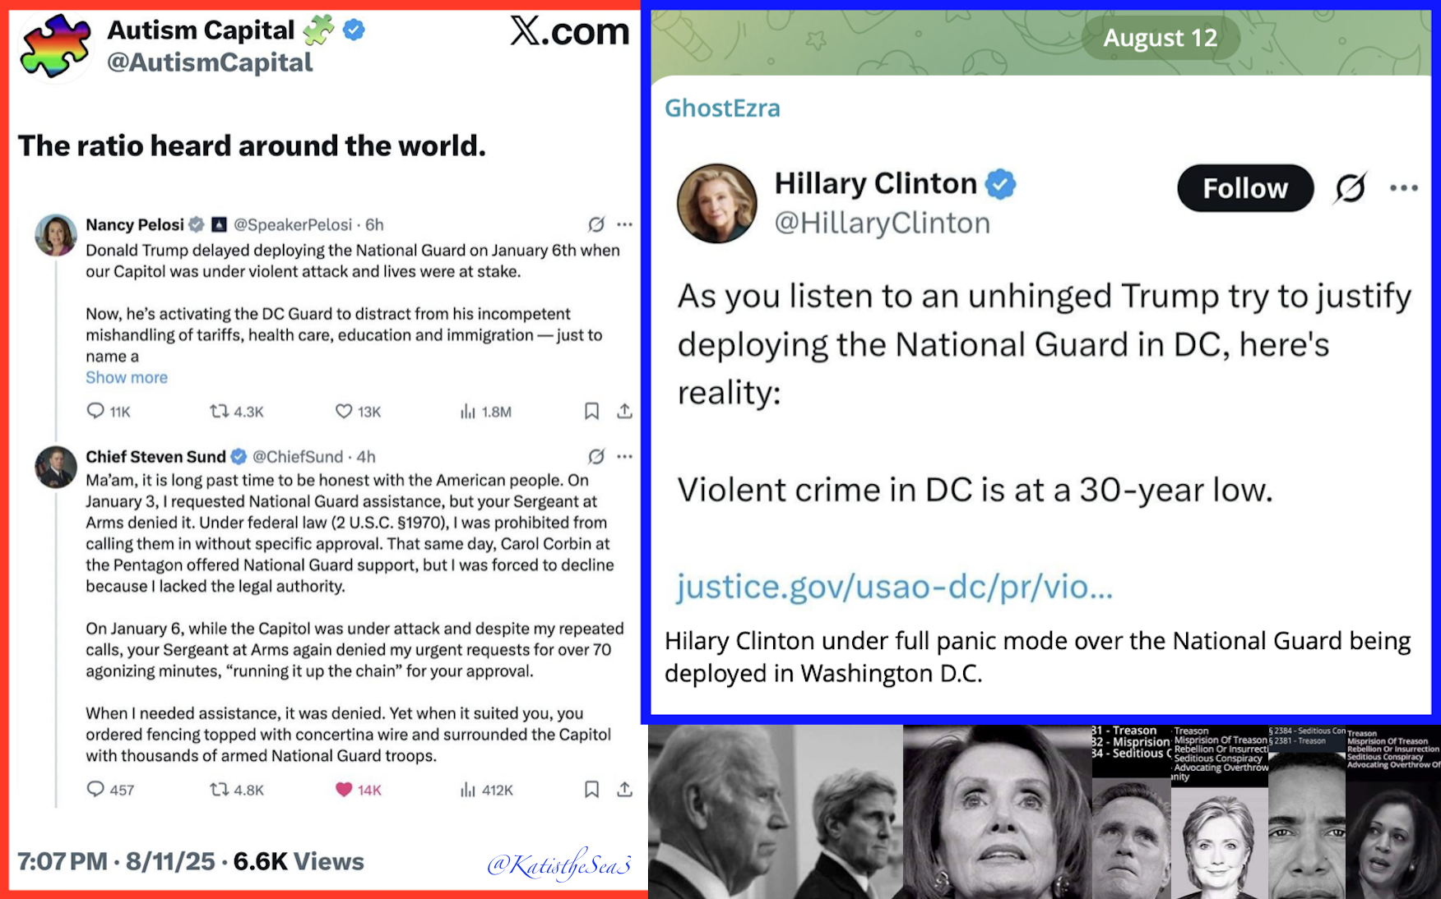Click reply icon on Nancy Pelosi's post
1441x899 pixels.
pos(95,411)
